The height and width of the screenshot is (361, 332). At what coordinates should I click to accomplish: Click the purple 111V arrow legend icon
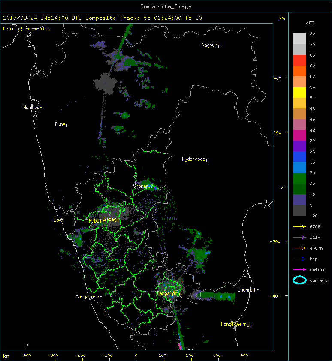tap(299, 238)
